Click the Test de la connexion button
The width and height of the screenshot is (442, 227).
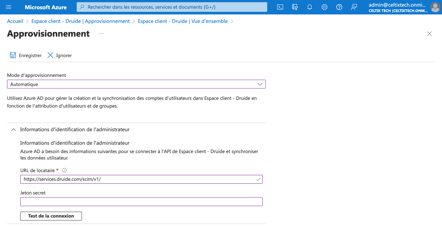pos(51,216)
